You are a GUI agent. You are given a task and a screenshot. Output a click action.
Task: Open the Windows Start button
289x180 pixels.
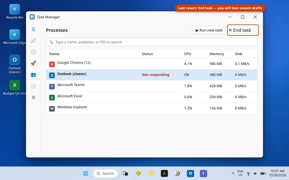[x=86, y=173]
